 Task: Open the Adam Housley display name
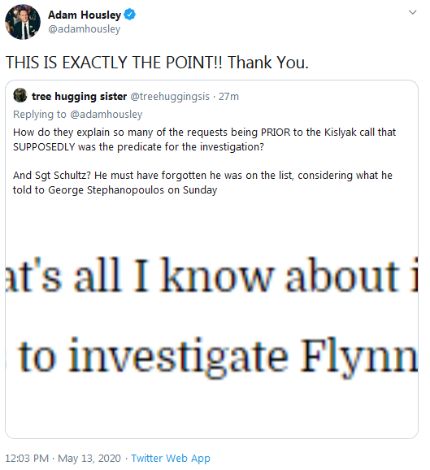tap(85, 15)
